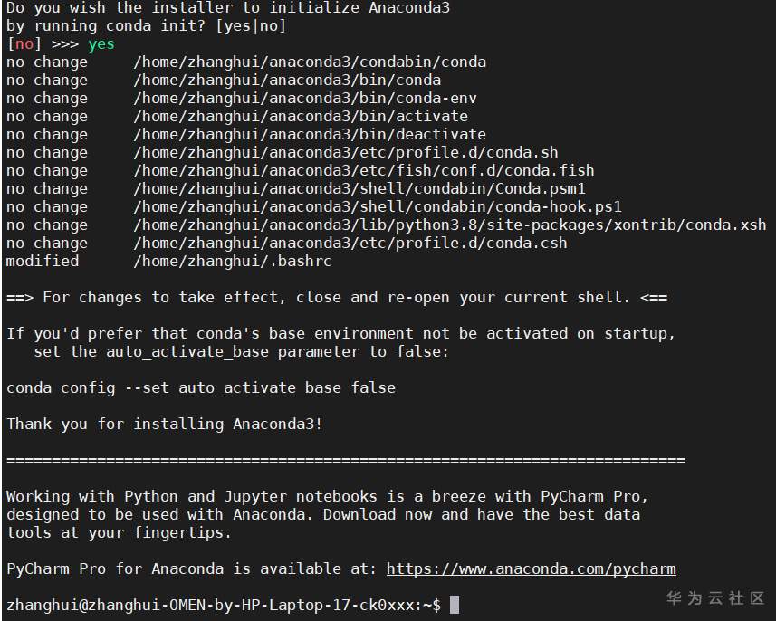Screen dimensions: 776x621
Task: Click the 'modified' status word
Action: point(43,262)
